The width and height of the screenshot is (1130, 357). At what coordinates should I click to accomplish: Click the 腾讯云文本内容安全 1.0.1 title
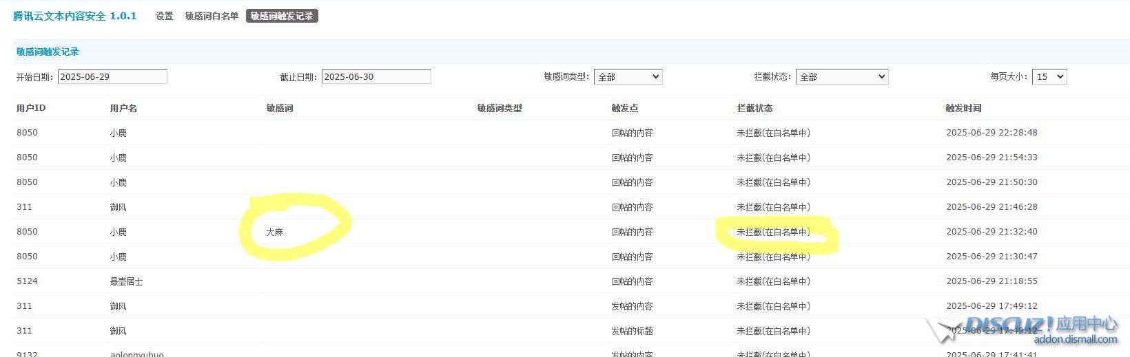point(74,16)
